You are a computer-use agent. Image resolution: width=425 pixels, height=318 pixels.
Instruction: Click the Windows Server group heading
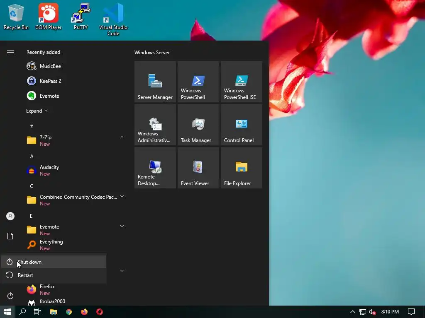(152, 53)
